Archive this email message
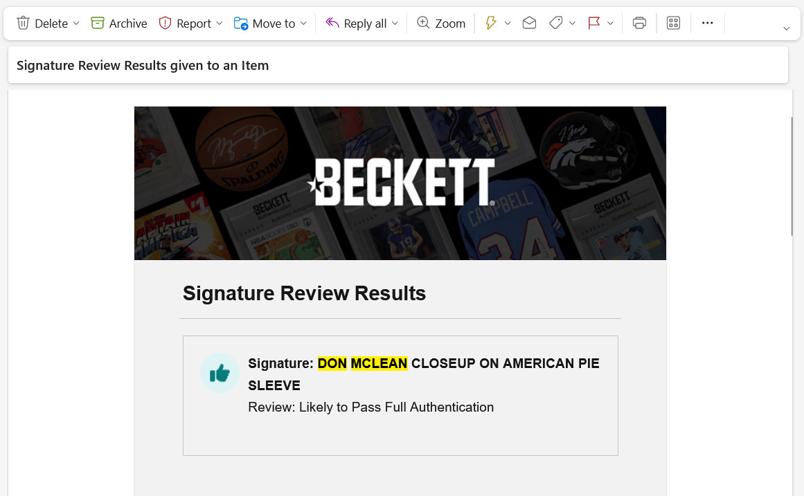Image resolution: width=804 pixels, height=496 pixels. point(119,23)
